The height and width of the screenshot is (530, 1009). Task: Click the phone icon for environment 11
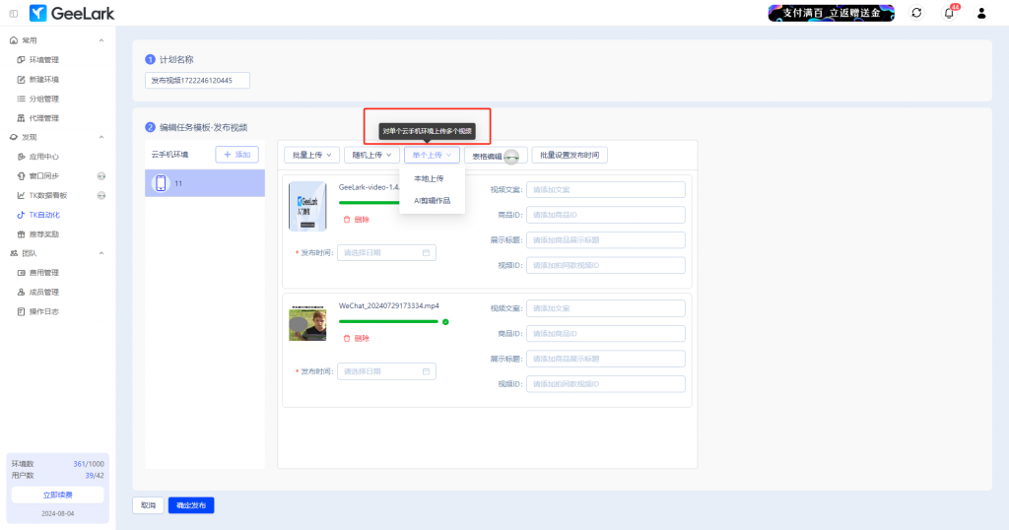point(161,183)
